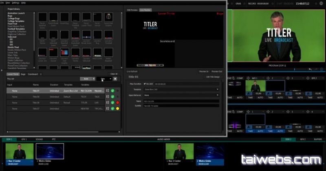Screen dimensions: 326x171
Task: Open the Template dropdown showing Zoom Box L3rd
Action: tap(181, 89)
